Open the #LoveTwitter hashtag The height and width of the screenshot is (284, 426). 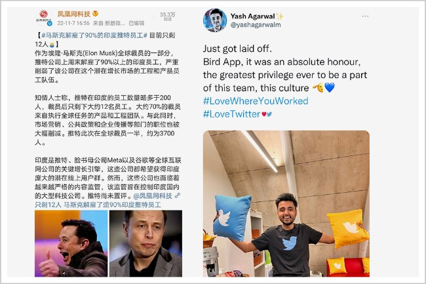tap(231, 114)
